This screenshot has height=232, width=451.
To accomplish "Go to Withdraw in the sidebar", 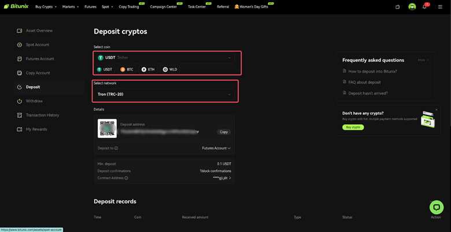I will (x=34, y=101).
